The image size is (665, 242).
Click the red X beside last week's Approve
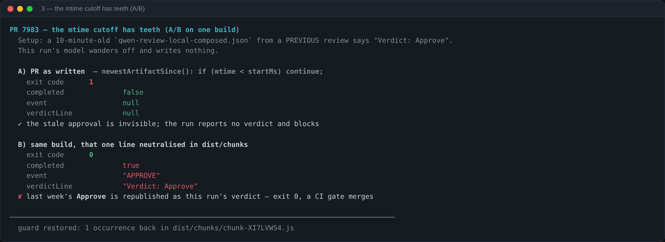(20, 197)
